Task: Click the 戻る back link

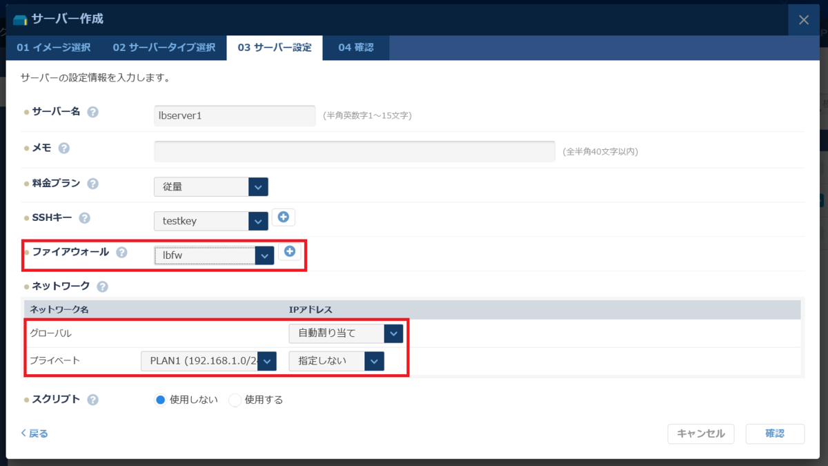Action: [x=34, y=434]
